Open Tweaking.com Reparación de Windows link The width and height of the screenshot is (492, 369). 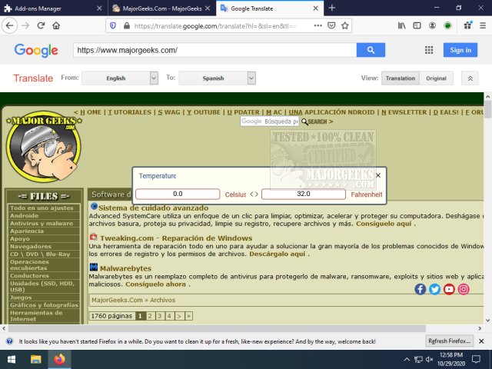click(176, 238)
